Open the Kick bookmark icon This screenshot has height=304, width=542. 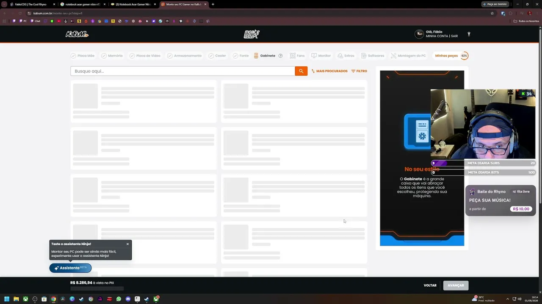click(x=52, y=21)
